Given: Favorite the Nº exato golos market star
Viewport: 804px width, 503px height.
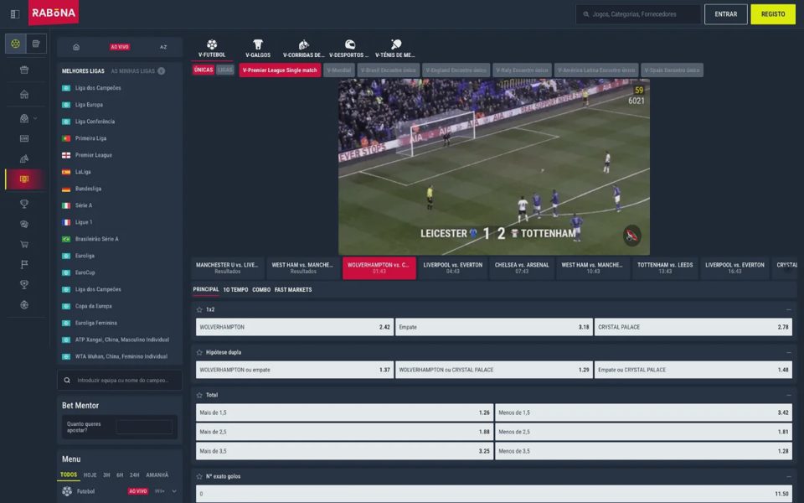Looking at the screenshot, I should coord(199,477).
